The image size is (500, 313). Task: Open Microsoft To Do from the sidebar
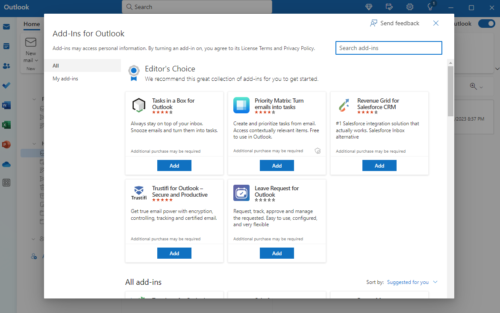tap(6, 85)
